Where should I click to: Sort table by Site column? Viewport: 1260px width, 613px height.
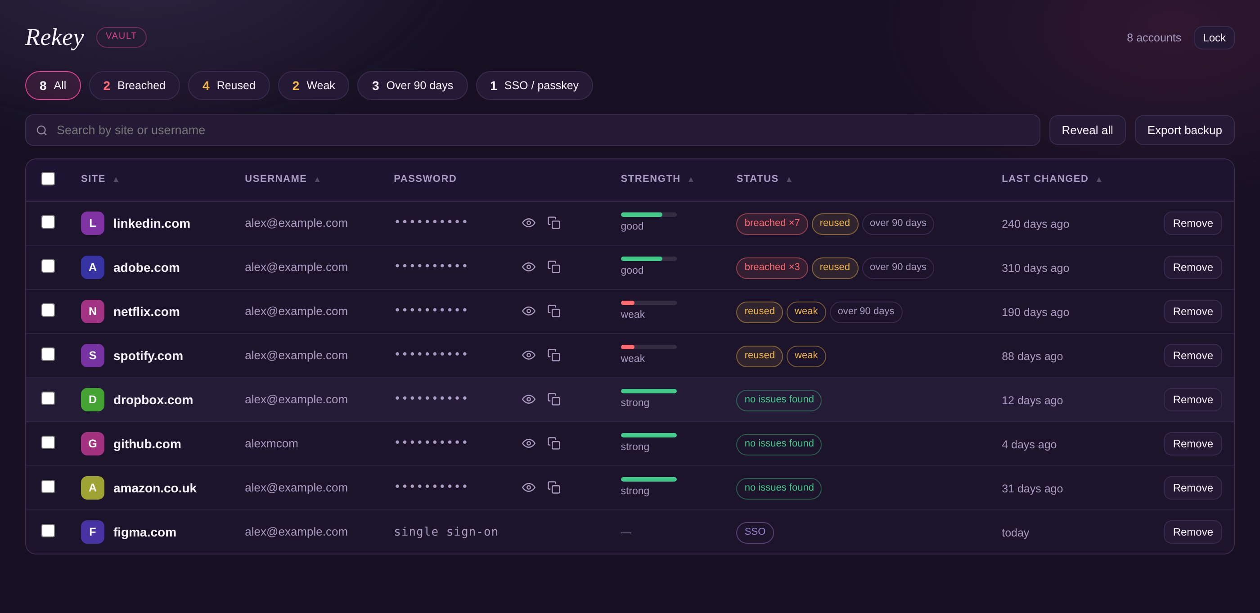100,179
